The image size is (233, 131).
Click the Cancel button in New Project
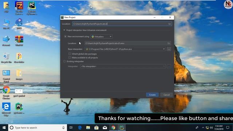(166, 95)
